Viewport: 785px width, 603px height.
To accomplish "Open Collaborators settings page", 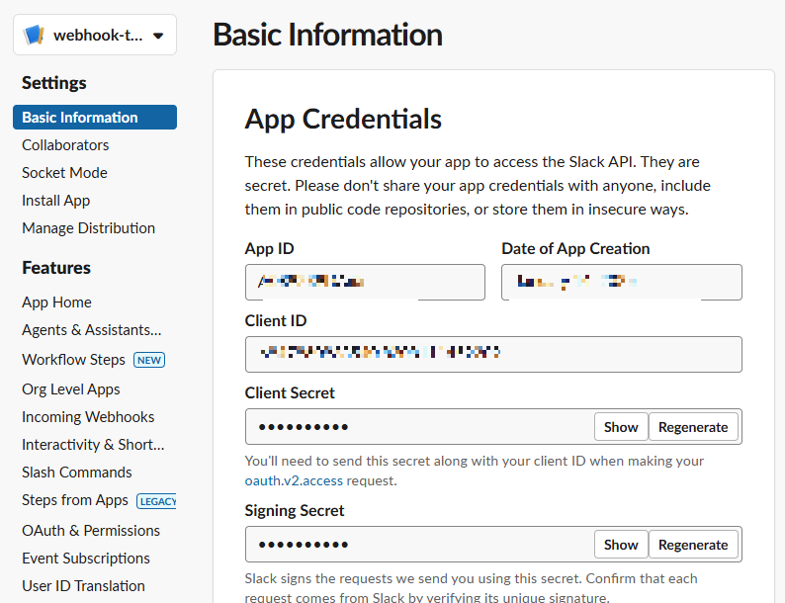I will click(x=65, y=145).
